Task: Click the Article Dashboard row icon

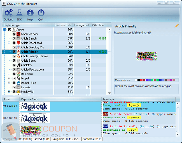Action: [18, 43]
